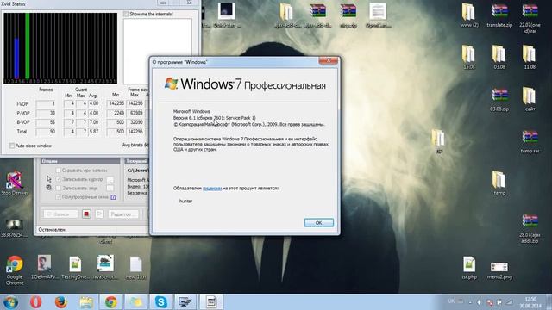Select the '15.08' desktop folder
The height and width of the screenshot is (310, 552).
pyautogui.click(x=469, y=57)
